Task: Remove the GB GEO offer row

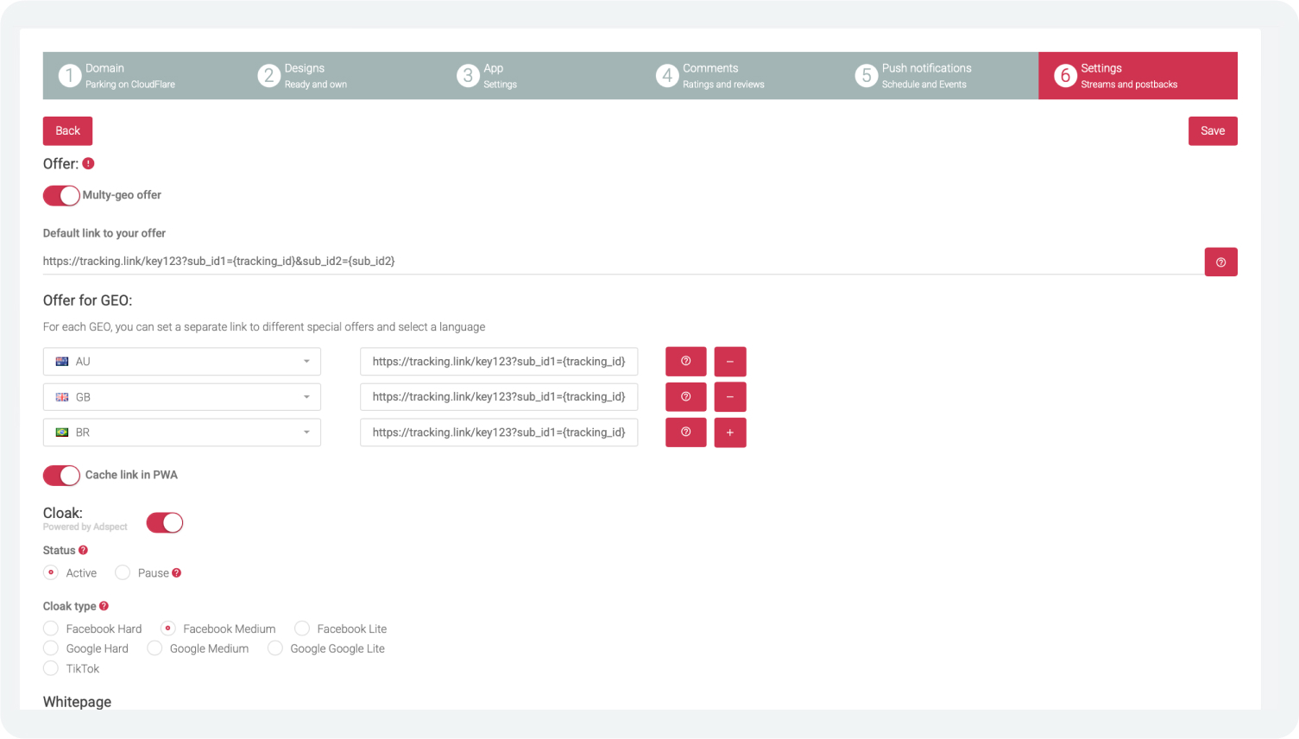Action: click(729, 397)
